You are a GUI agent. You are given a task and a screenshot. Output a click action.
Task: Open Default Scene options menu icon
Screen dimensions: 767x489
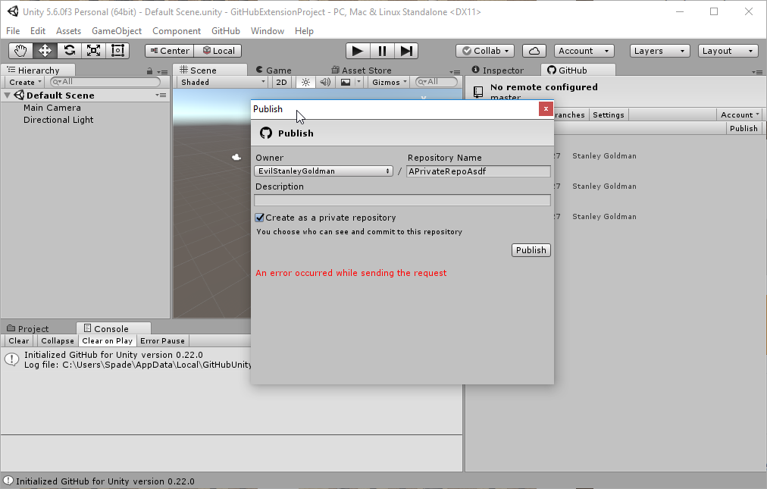click(x=161, y=95)
